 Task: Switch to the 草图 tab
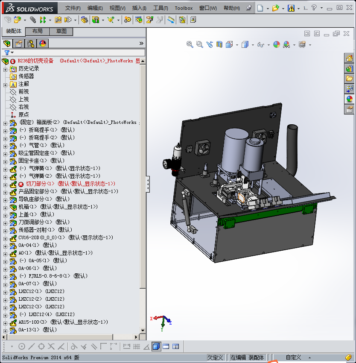tap(61, 31)
